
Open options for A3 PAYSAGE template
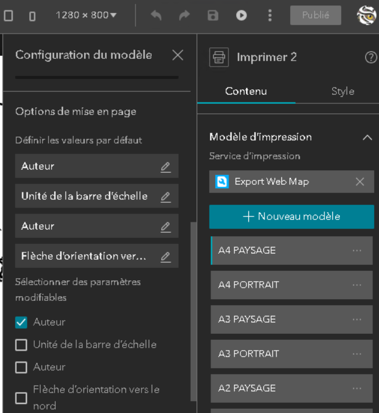pyautogui.click(x=357, y=319)
